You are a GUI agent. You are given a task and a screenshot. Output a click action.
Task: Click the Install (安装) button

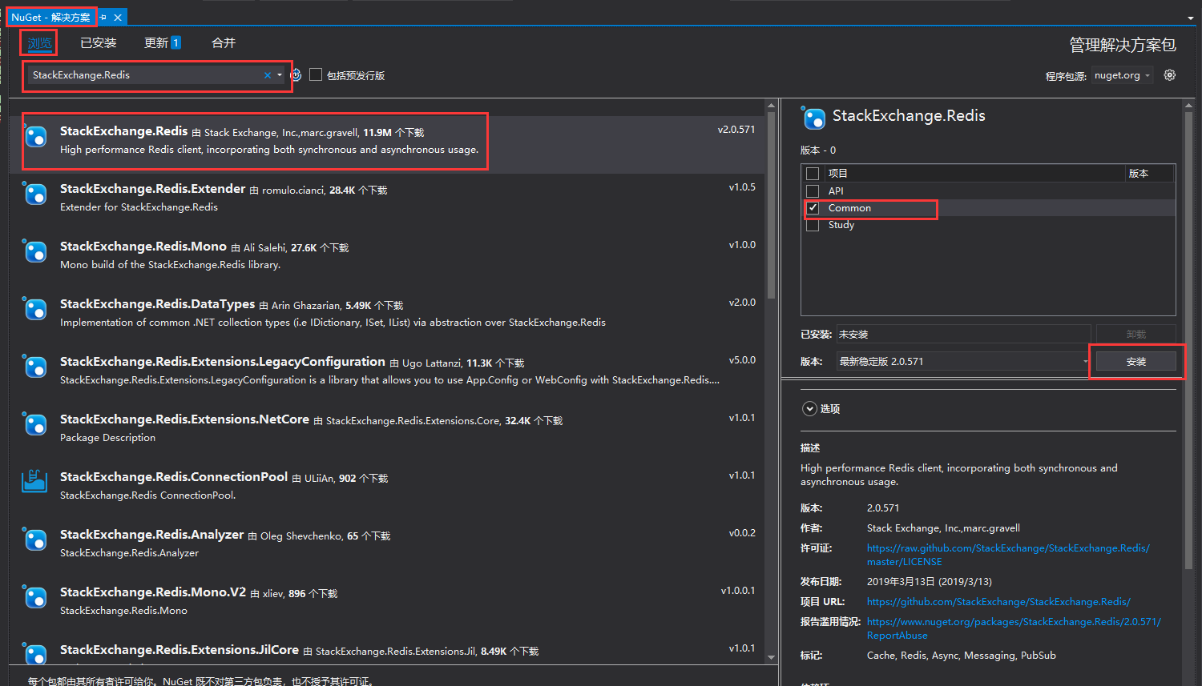(x=1135, y=362)
